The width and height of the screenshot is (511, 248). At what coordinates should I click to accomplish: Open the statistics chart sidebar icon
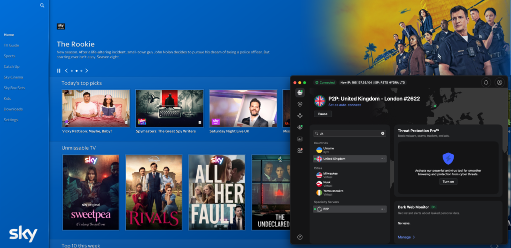coord(300,139)
